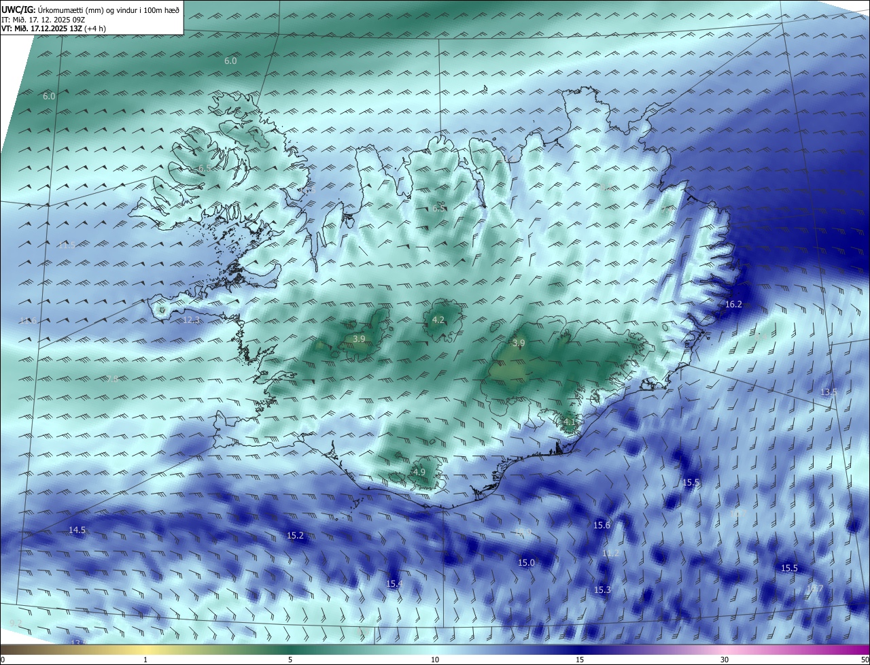This screenshot has width=870, height=665.
Task: Click the 16.2 value off the east coast
Action: click(733, 305)
